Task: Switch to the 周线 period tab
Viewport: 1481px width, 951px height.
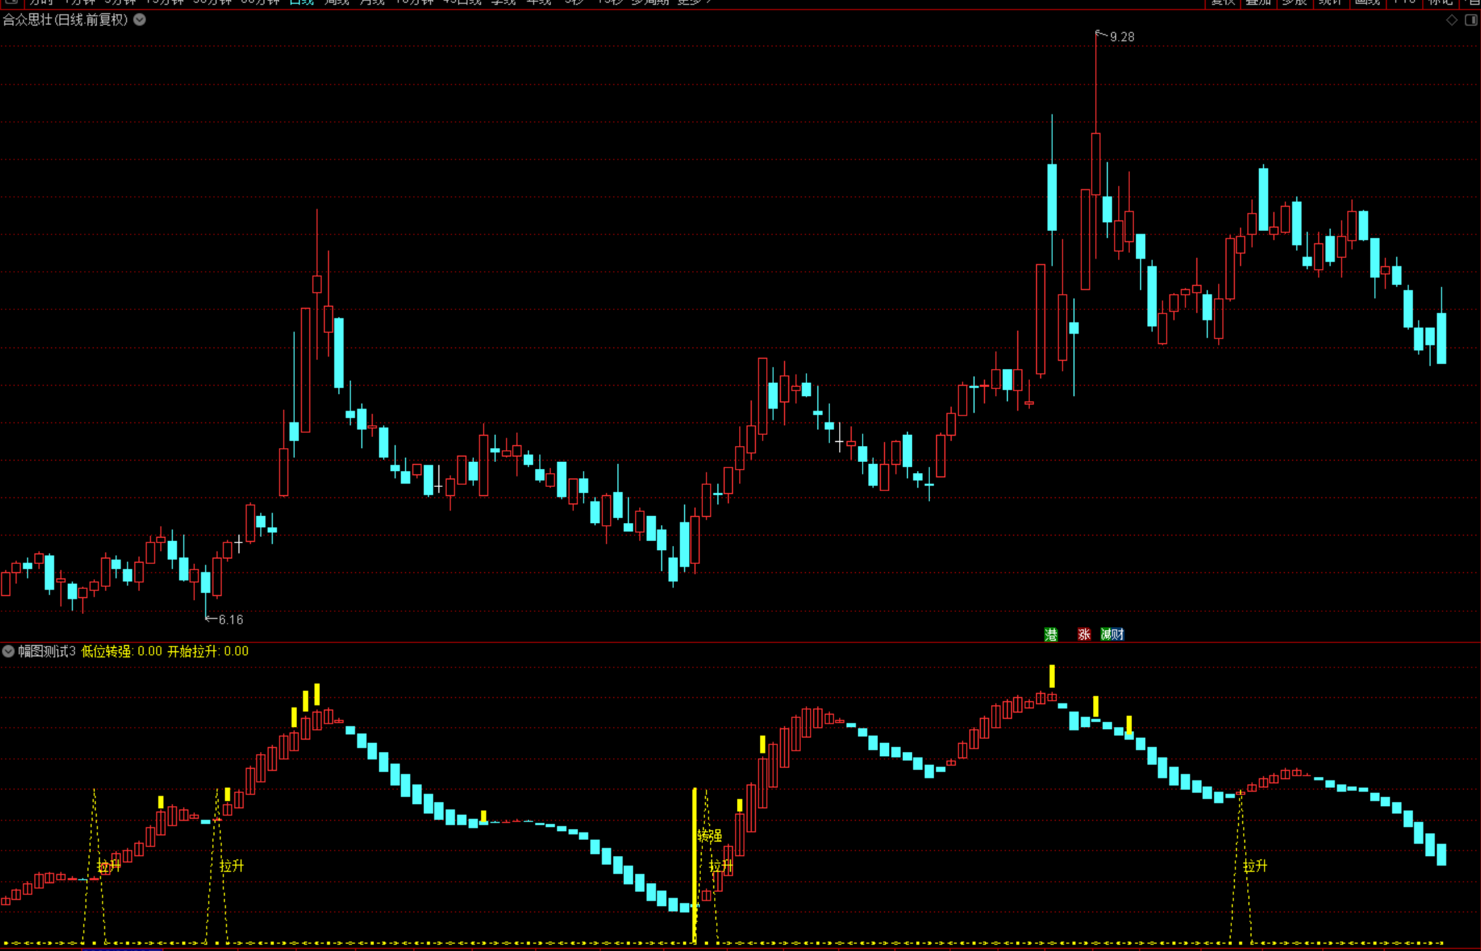Action: (337, 2)
